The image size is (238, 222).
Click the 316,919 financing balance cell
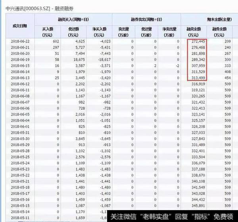(198, 84)
